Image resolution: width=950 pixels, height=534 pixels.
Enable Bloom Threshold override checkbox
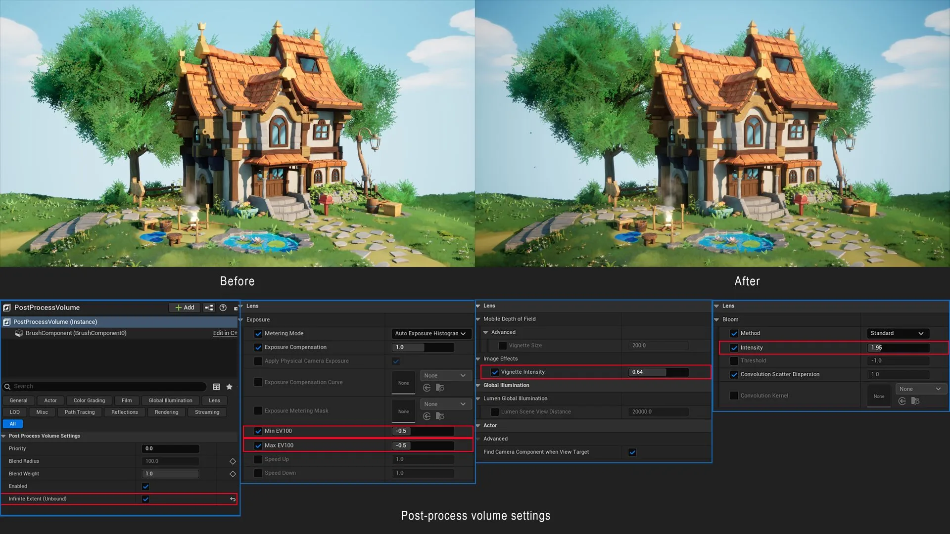click(734, 361)
